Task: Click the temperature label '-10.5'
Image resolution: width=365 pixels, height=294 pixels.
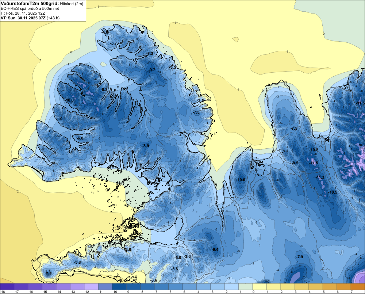Action: (333, 192)
